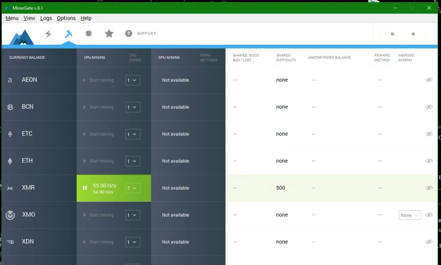Click the MERGED MINING column header
The height and width of the screenshot is (265, 441).
point(407,58)
